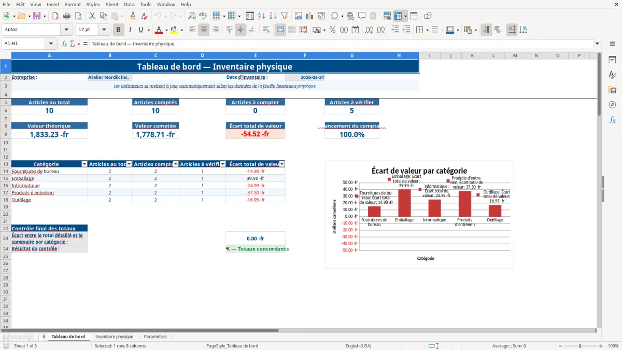The width and height of the screenshot is (622, 350).
Task: Run the Spelling check icon
Action: (203, 16)
